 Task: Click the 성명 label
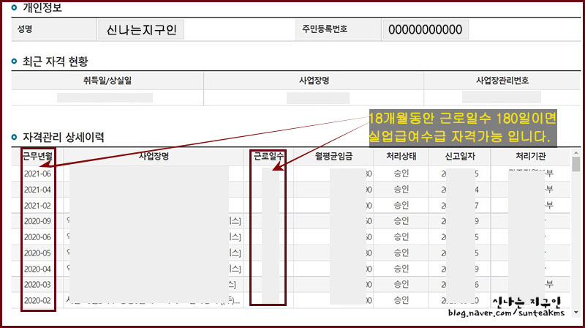(25, 29)
